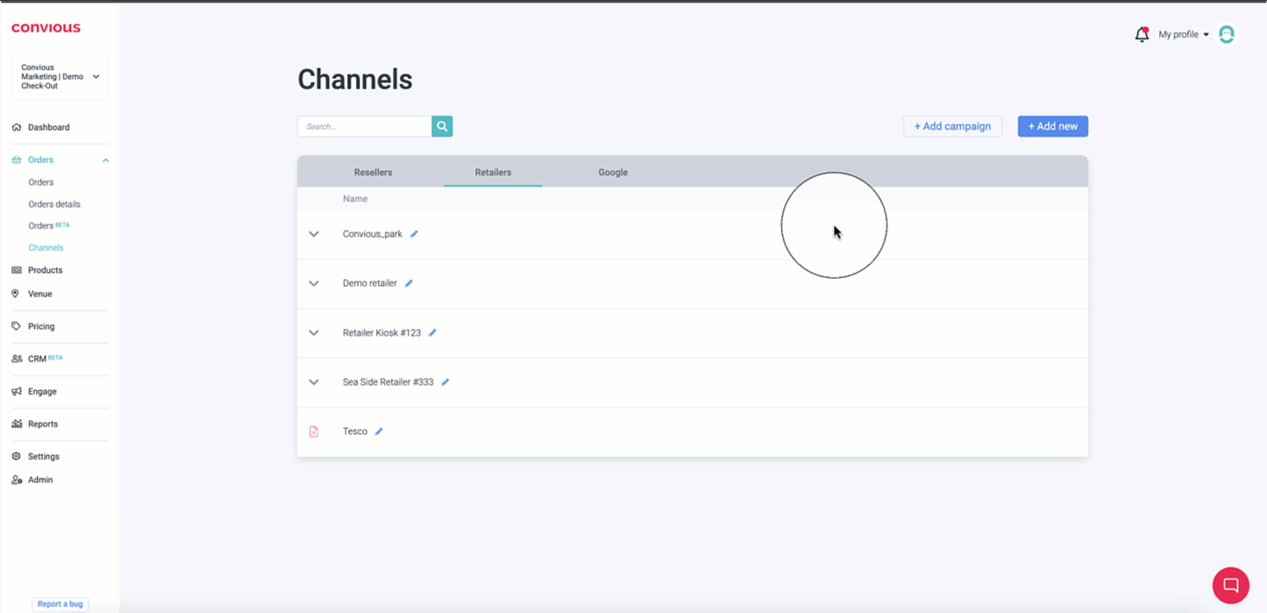This screenshot has width=1267, height=613.
Task: Click the Retailer Kiosk #123 name
Action: (x=381, y=333)
